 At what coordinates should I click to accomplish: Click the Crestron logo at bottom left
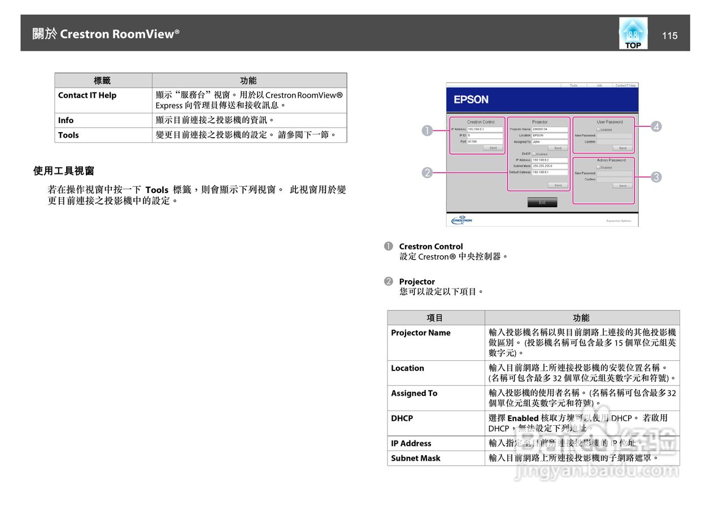click(461, 219)
